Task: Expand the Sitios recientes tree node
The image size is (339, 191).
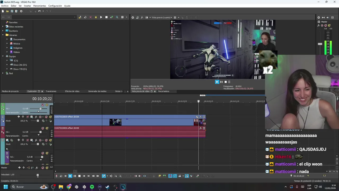Action: pos(3,27)
